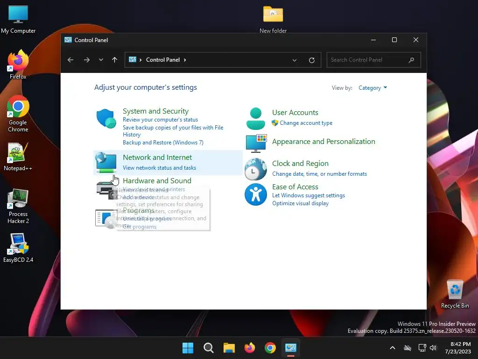
Task: Show hidden system tray icons
Action: pyautogui.click(x=393, y=348)
